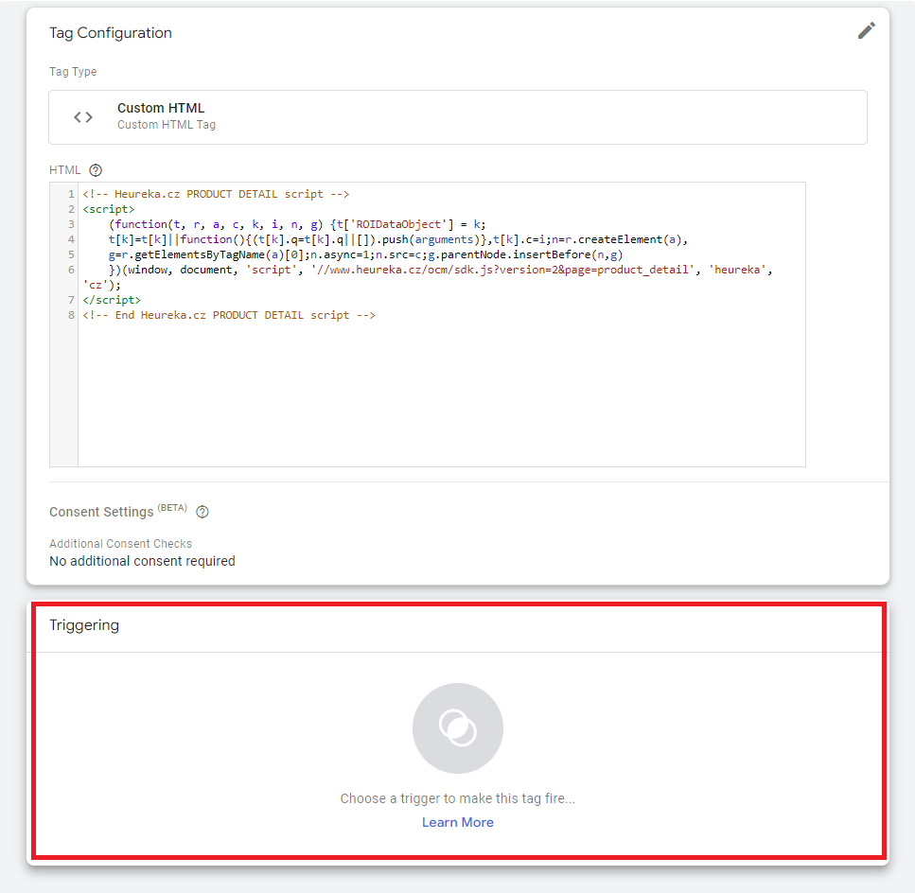This screenshot has height=893, width=915.
Task: Click the "Additional Consent Checks" label
Action: [120, 544]
